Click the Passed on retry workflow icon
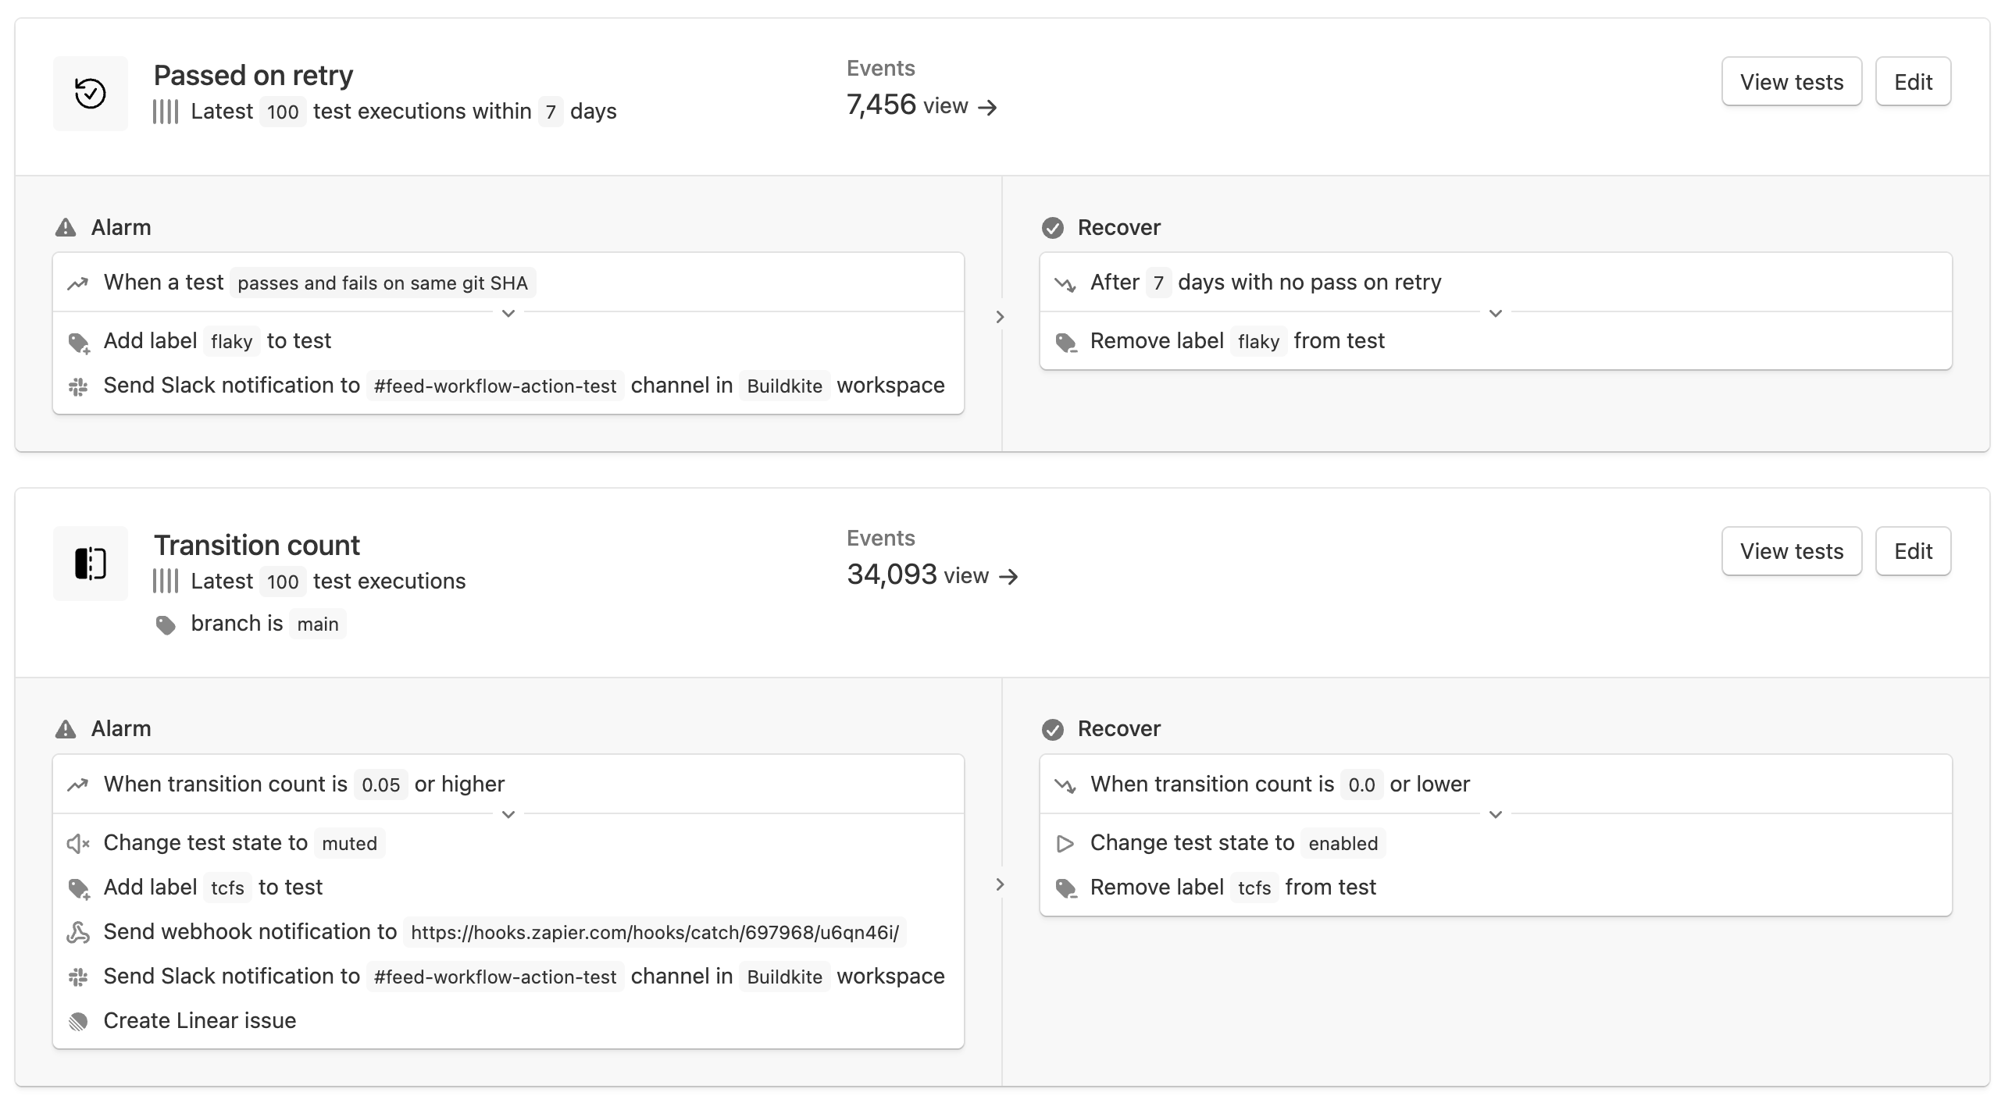 tap(90, 93)
